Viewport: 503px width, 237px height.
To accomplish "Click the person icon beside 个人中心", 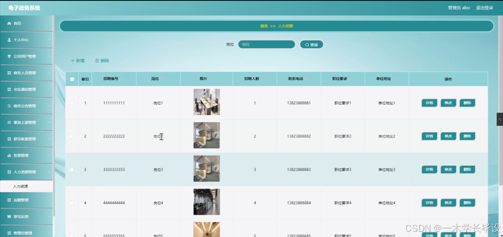I will [x=9, y=40].
